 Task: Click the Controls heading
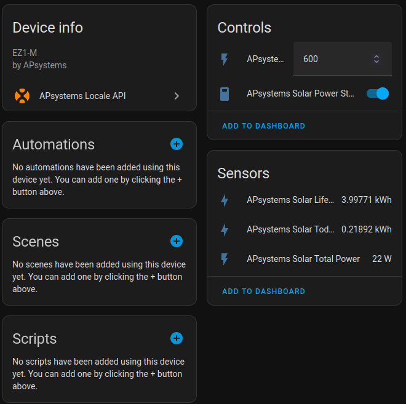point(244,28)
